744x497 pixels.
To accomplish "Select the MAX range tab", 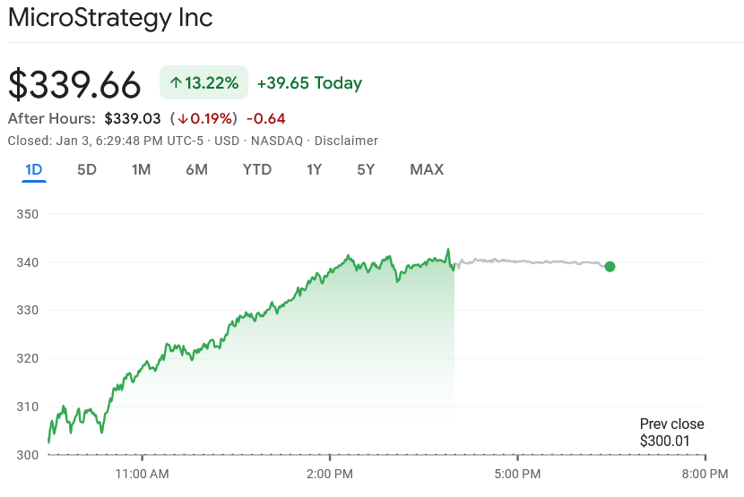I will pos(427,169).
